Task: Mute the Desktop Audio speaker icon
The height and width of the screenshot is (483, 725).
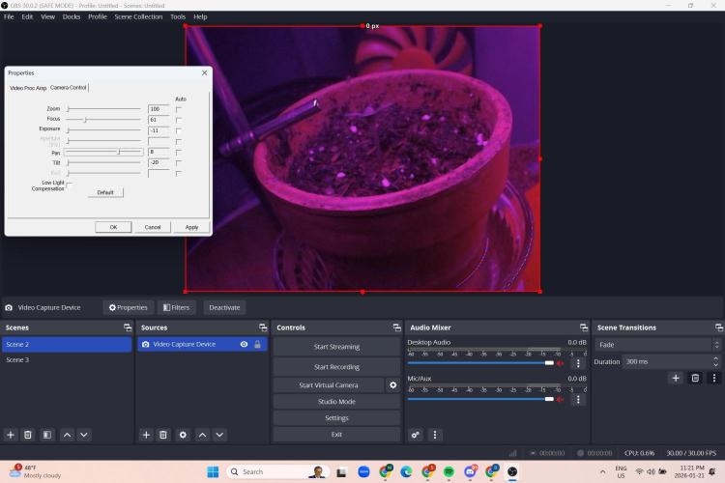Action: pos(560,363)
